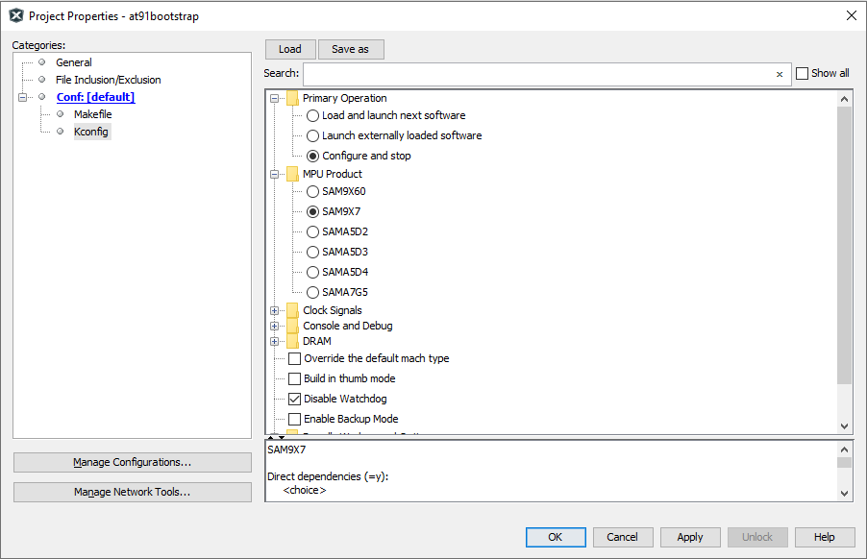Expand the DRAM tree node
The image size is (867, 559).
tap(275, 341)
